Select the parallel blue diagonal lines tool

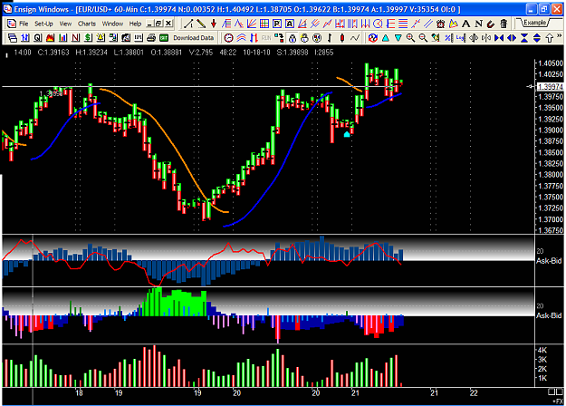pos(428,24)
